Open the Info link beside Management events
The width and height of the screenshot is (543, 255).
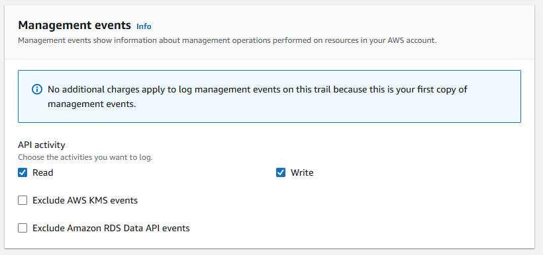(x=144, y=26)
